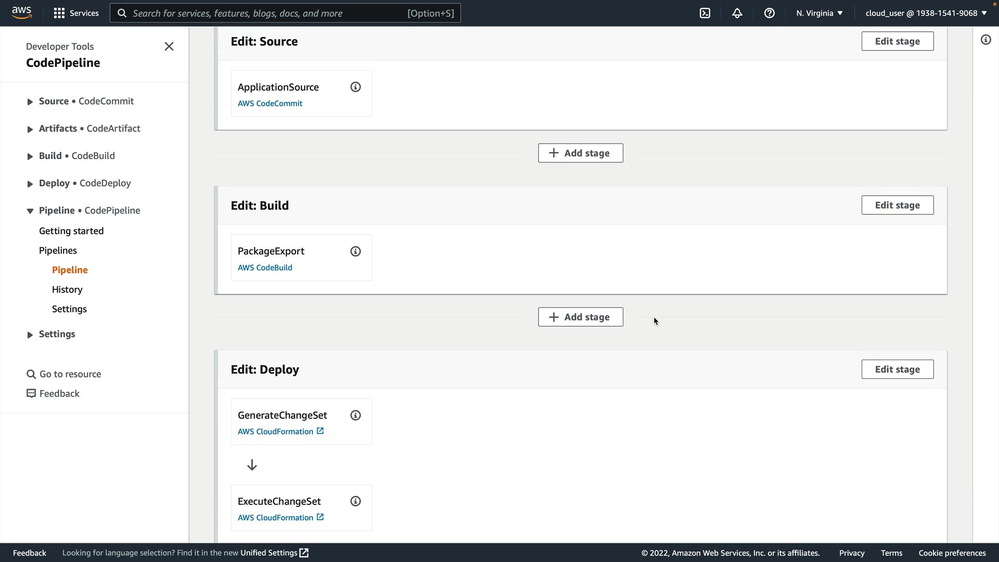Open N. Virginia region dropdown
Screen dimensions: 999x562
819,13
